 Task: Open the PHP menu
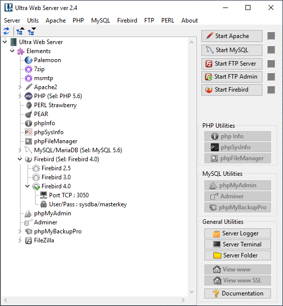78,21
